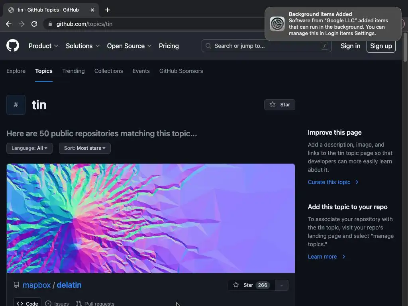Click the repository icon before mapbox
This screenshot has height=306, width=408.
coord(16,285)
